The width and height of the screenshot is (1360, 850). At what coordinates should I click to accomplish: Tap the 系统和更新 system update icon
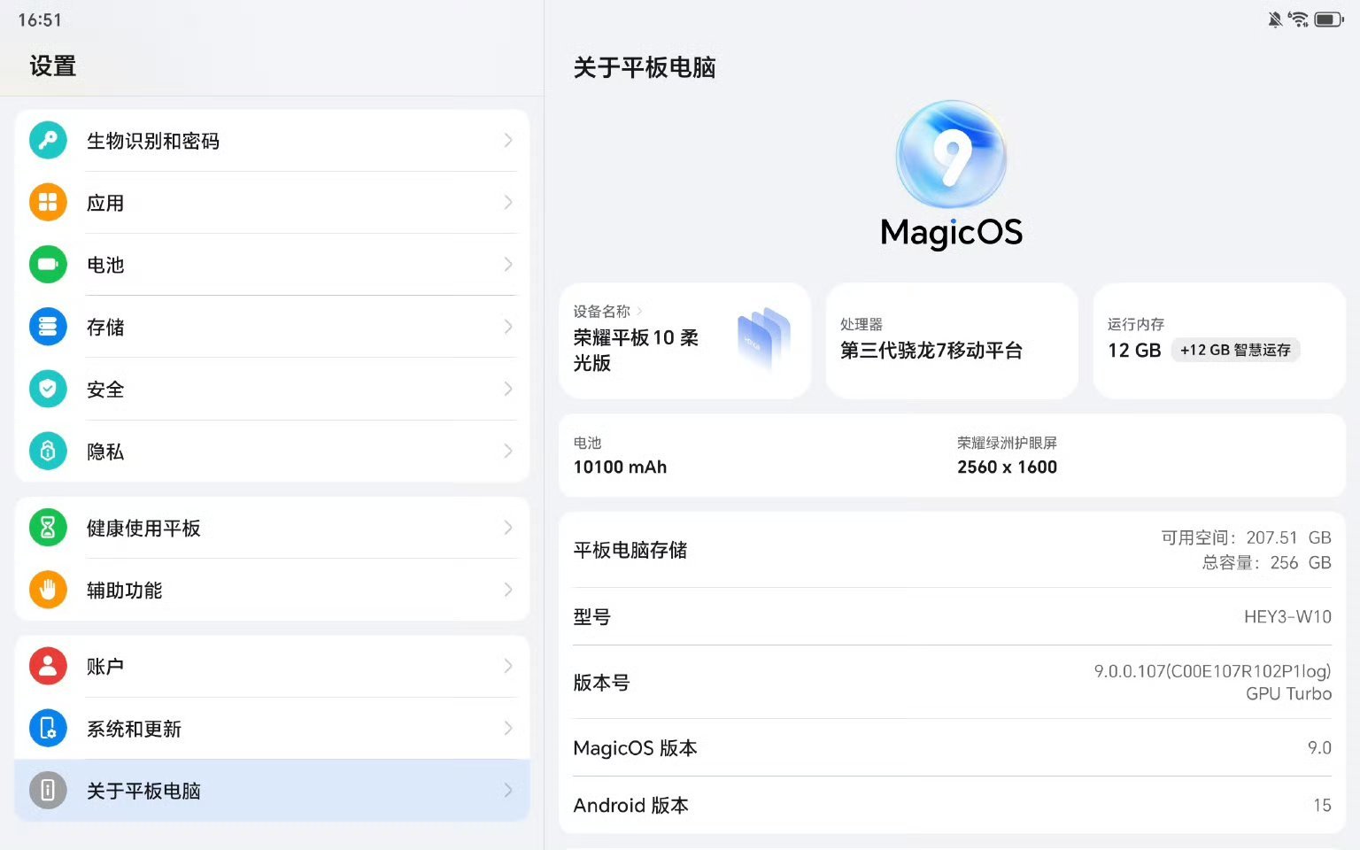48,728
